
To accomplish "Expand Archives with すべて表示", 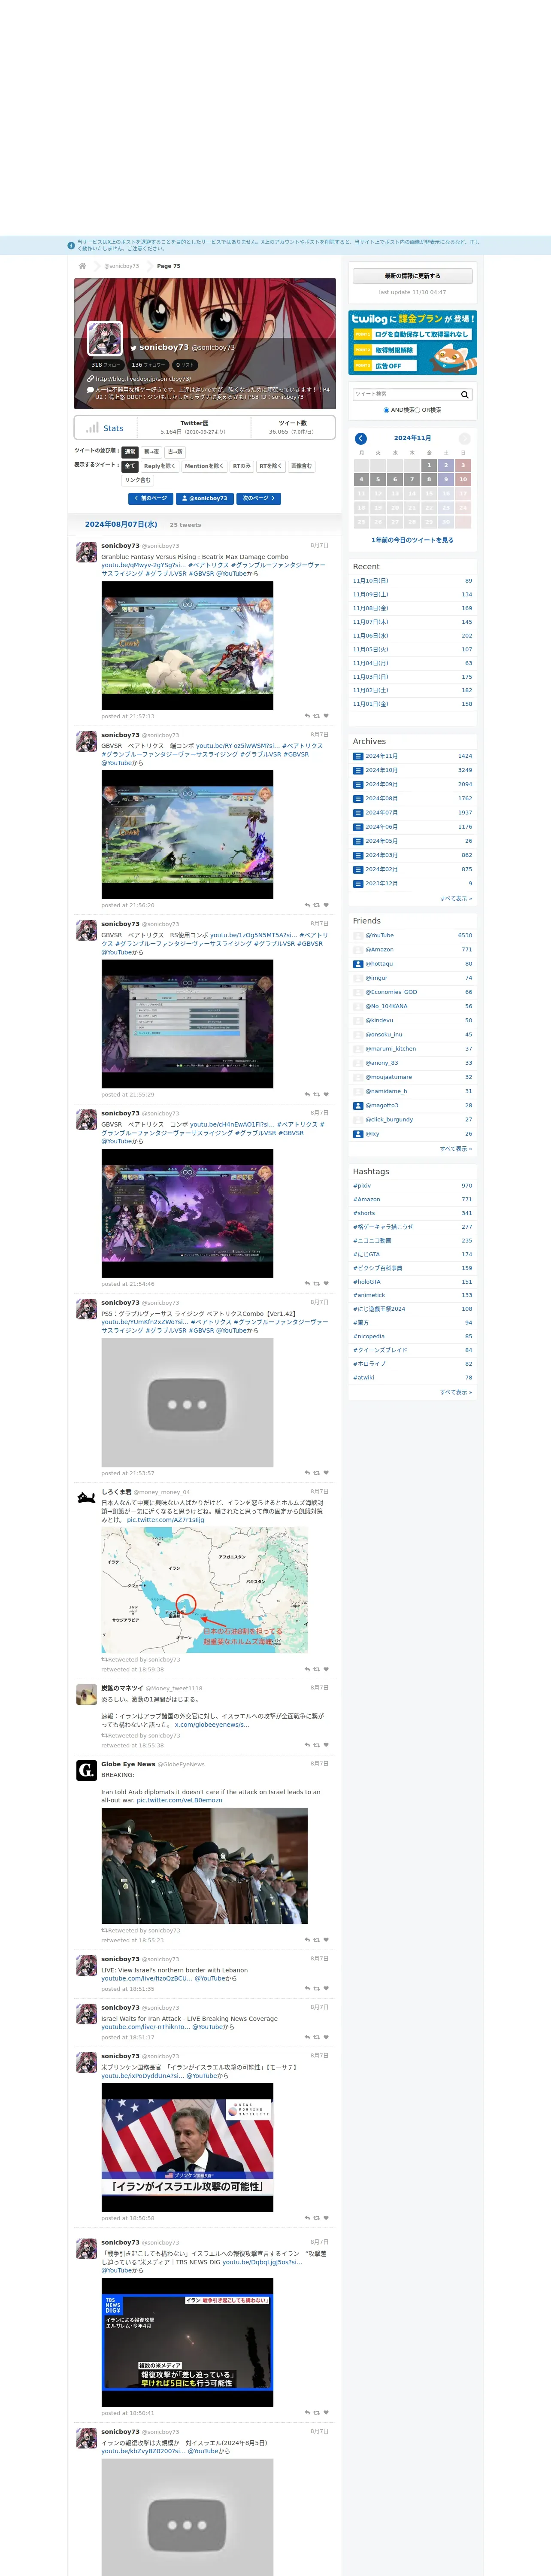I will point(456,898).
